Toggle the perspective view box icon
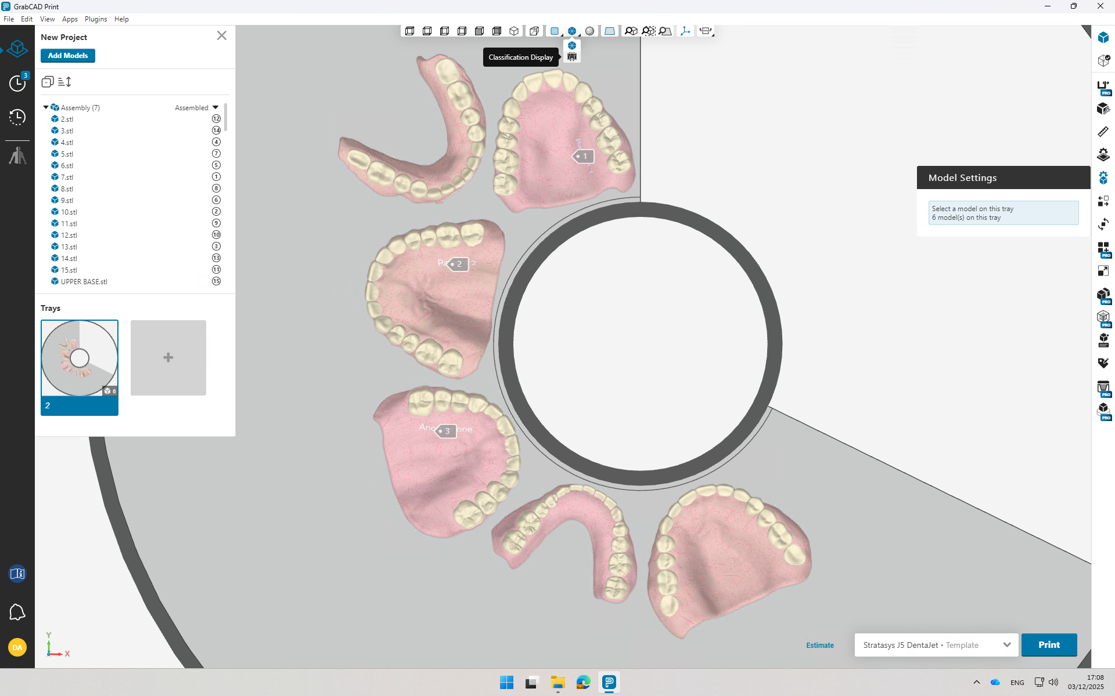 [534, 31]
